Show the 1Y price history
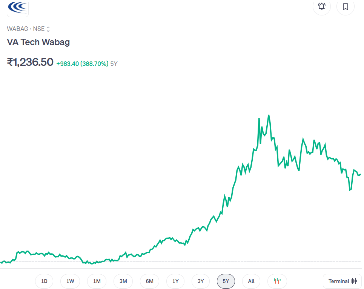Viewport: 364px width, 289px height. tap(175, 281)
